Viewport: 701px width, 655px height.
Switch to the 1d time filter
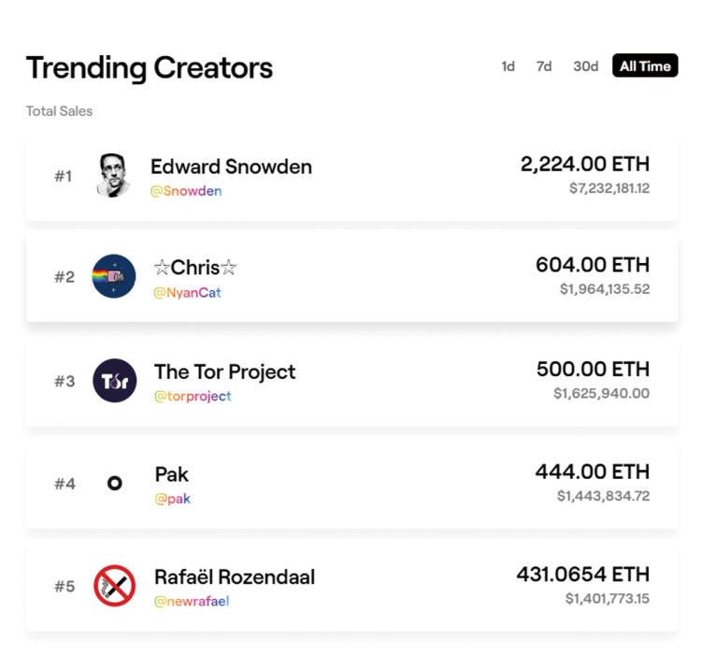tap(508, 66)
